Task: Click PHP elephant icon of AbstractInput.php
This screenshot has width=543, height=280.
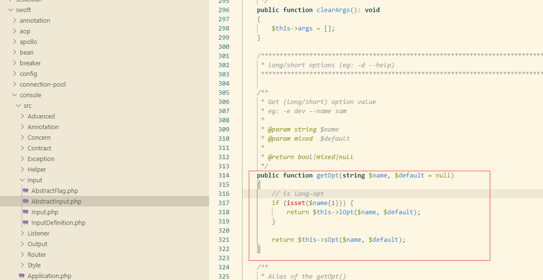Action: (26, 202)
